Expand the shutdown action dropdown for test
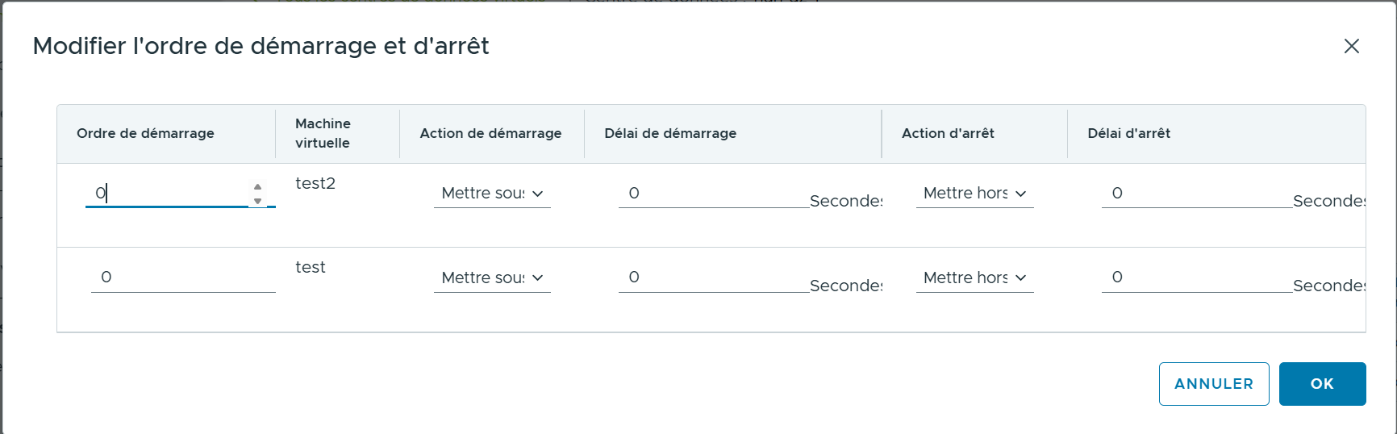The image size is (1397, 434). tap(974, 278)
